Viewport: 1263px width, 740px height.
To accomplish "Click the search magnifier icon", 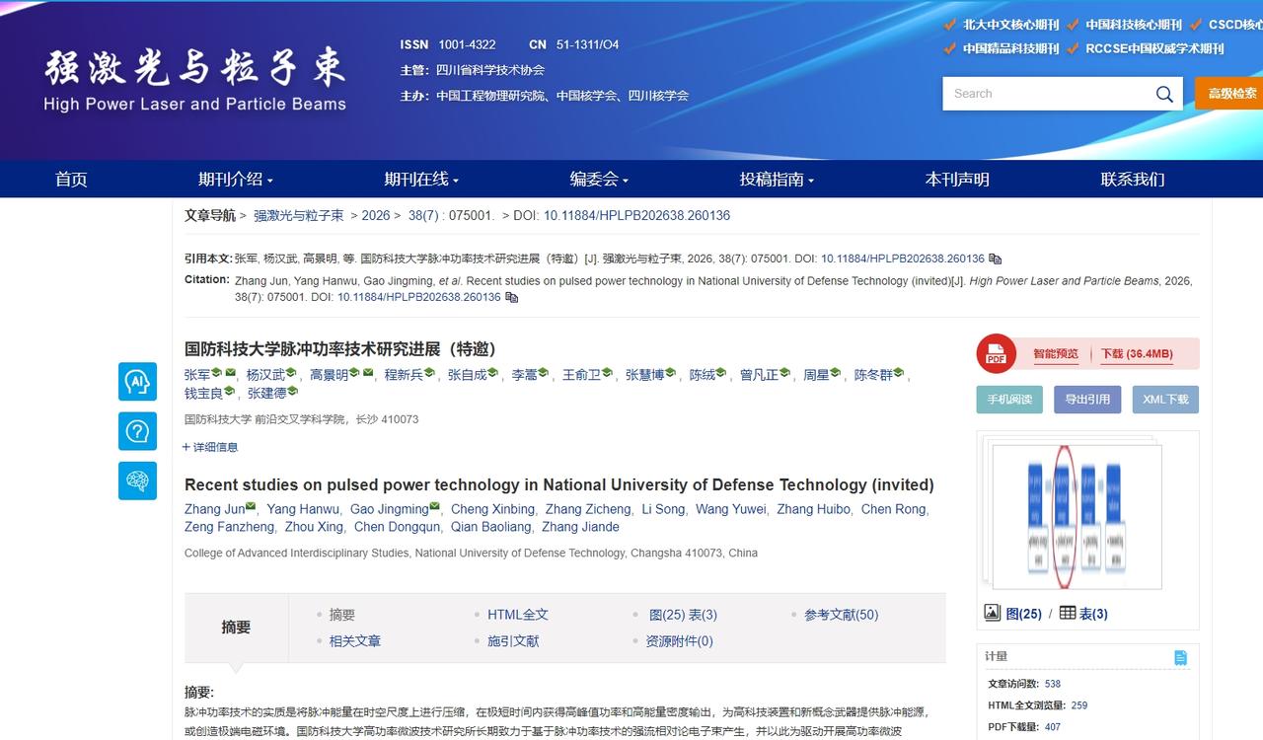I will tap(1164, 94).
